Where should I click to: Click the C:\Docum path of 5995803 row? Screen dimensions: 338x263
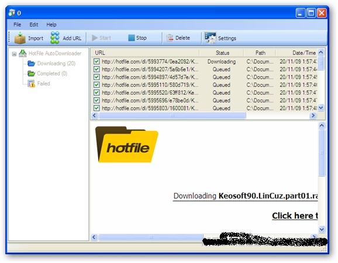[260, 108]
